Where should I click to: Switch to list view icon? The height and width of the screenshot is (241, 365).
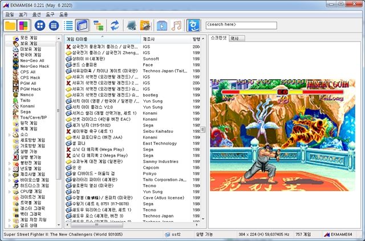[x=68, y=26]
